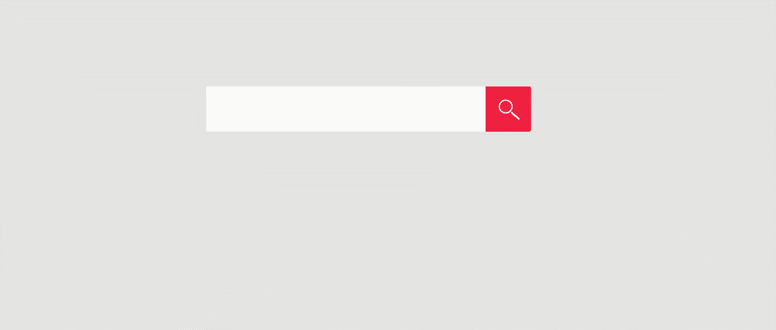Focus the empty search text box
Viewport: 776px width, 330px height.
coord(345,109)
